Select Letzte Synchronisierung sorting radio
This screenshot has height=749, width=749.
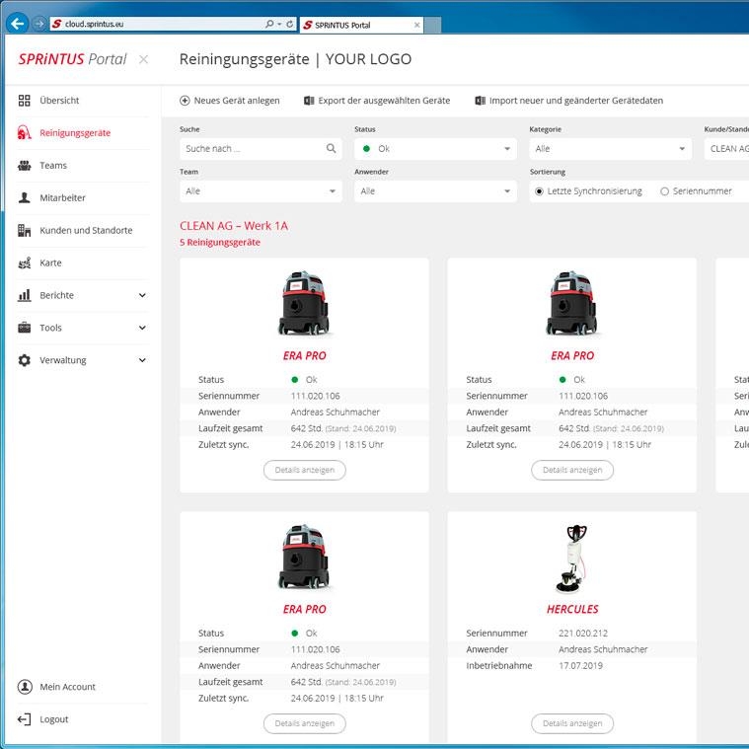pyautogui.click(x=539, y=191)
